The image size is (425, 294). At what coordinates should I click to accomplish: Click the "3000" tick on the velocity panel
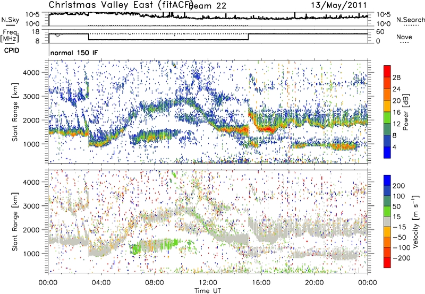[x=31, y=206]
